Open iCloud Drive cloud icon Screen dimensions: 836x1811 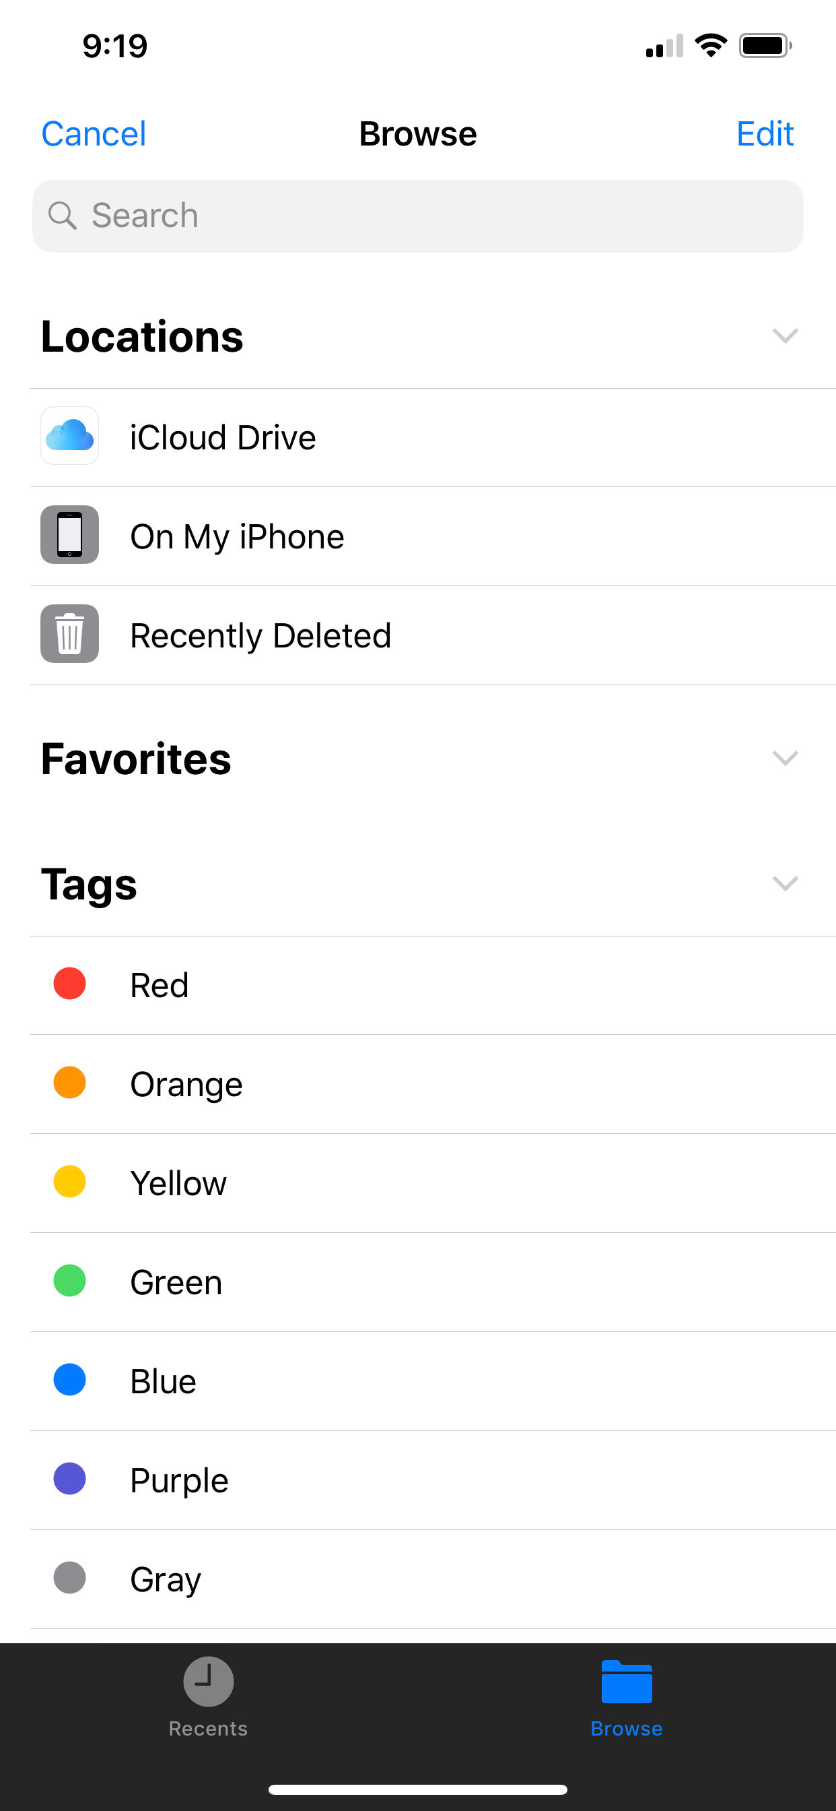coord(69,436)
